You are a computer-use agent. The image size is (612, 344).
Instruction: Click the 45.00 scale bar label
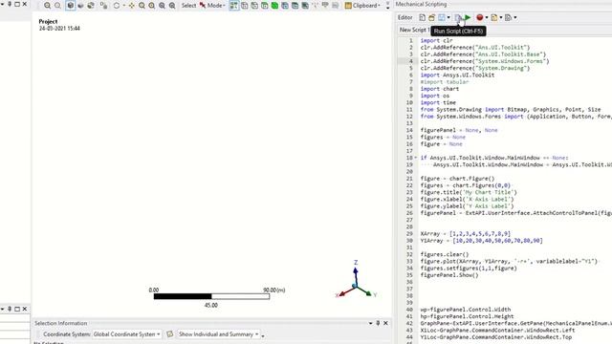[210, 306]
